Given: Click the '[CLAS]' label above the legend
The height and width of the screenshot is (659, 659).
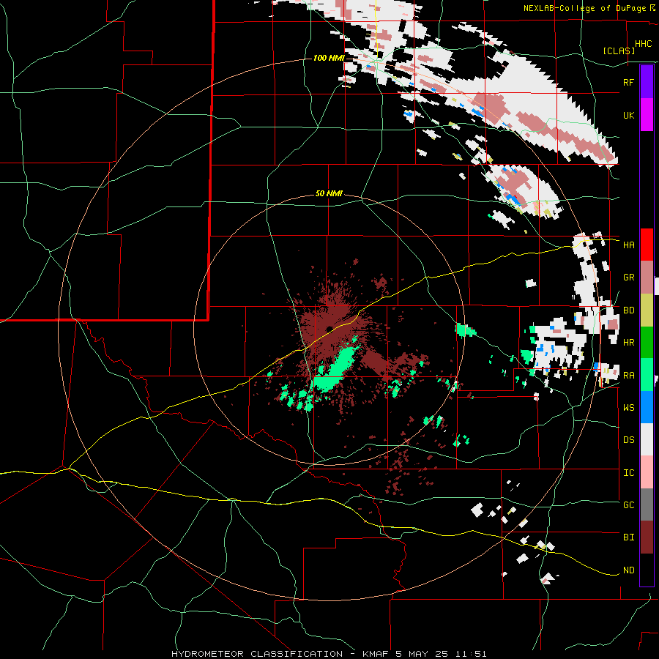Looking at the screenshot, I should (x=619, y=51).
